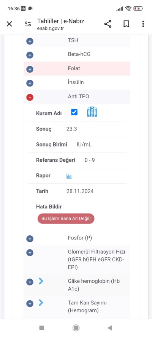Close the browser tab with X
Image resolution: width=152 pixels, height=337 pixels.
[x=9, y=24]
